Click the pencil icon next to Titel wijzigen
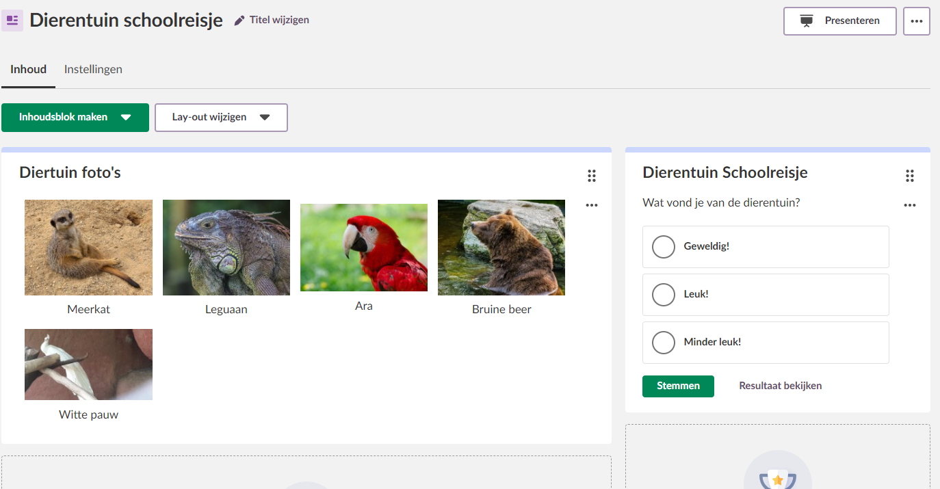 [239, 21]
